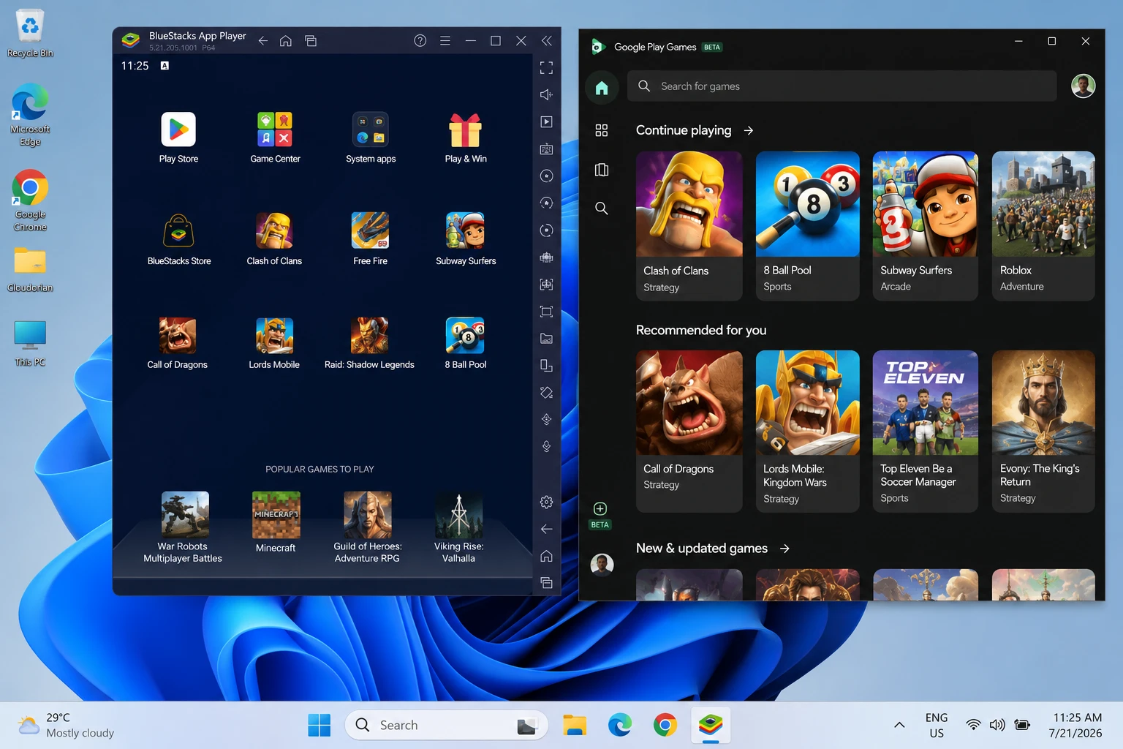The height and width of the screenshot is (749, 1123).
Task: Open weather widget showing 29°C
Action: (x=66, y=725)
